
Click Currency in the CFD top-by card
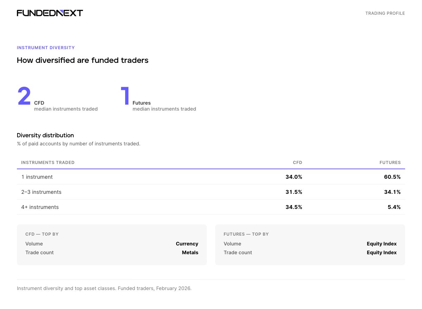[x=187, y=244]
